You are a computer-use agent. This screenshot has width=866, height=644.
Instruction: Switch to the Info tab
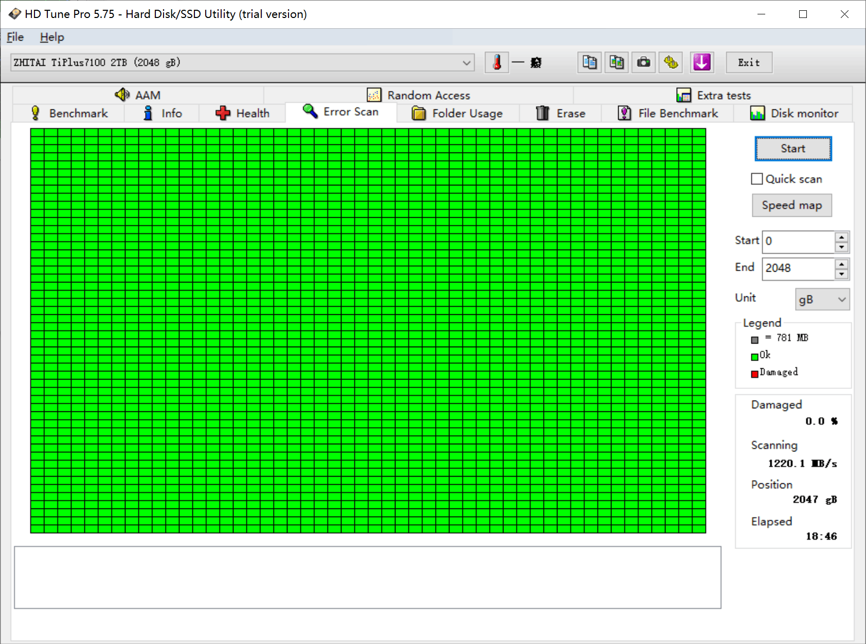[x=162, y=113]
